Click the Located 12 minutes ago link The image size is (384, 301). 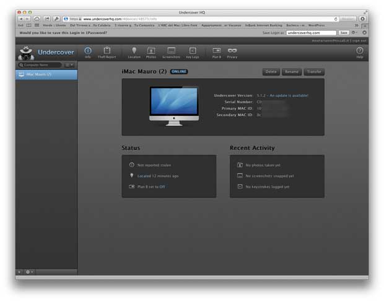click(x=158, y=176)
